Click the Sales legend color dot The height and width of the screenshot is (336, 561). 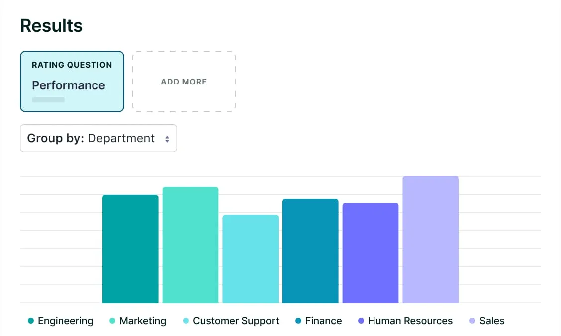(x=472, y=321)
